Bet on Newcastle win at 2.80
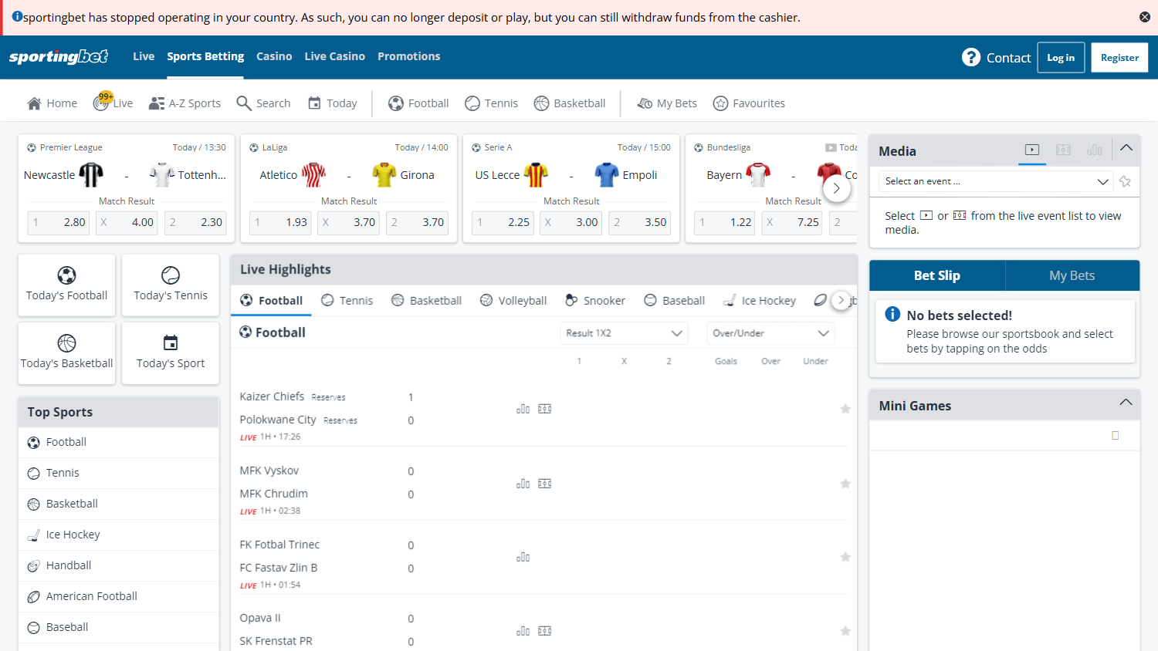The image size is (1158, 651). click(59, 222)
